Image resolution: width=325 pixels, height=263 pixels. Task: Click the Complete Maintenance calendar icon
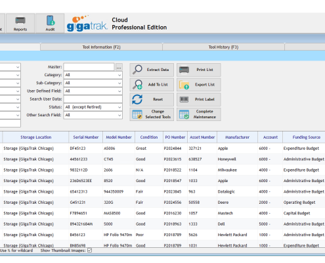(x=184, y=114)
